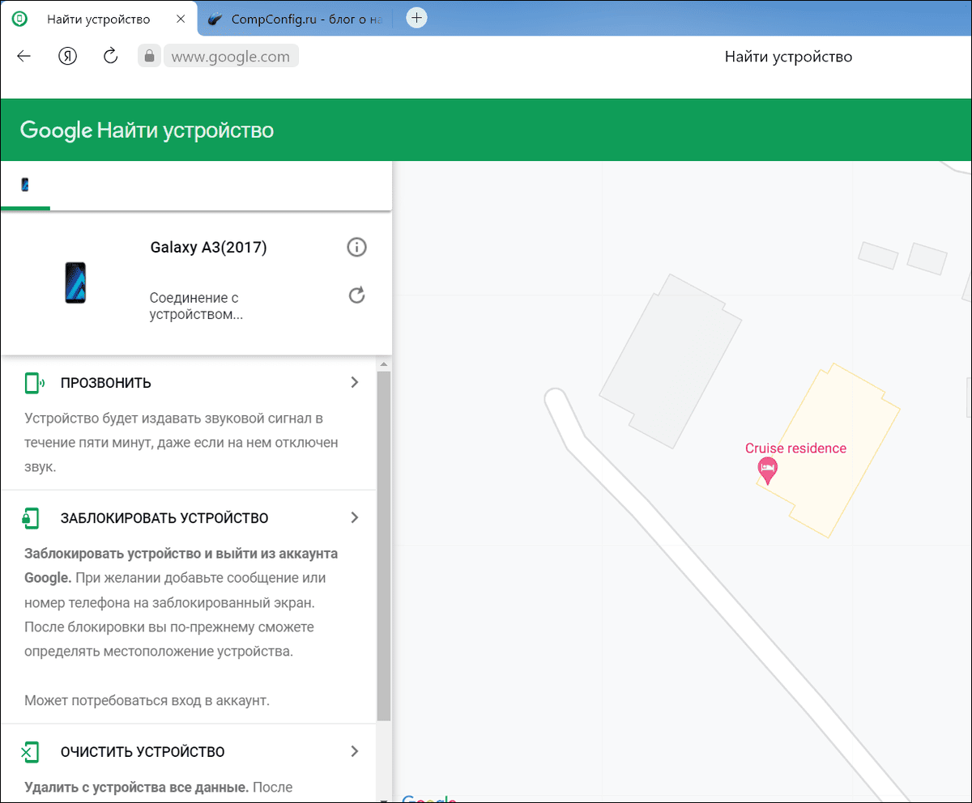Refresh the device connection status

356,295
